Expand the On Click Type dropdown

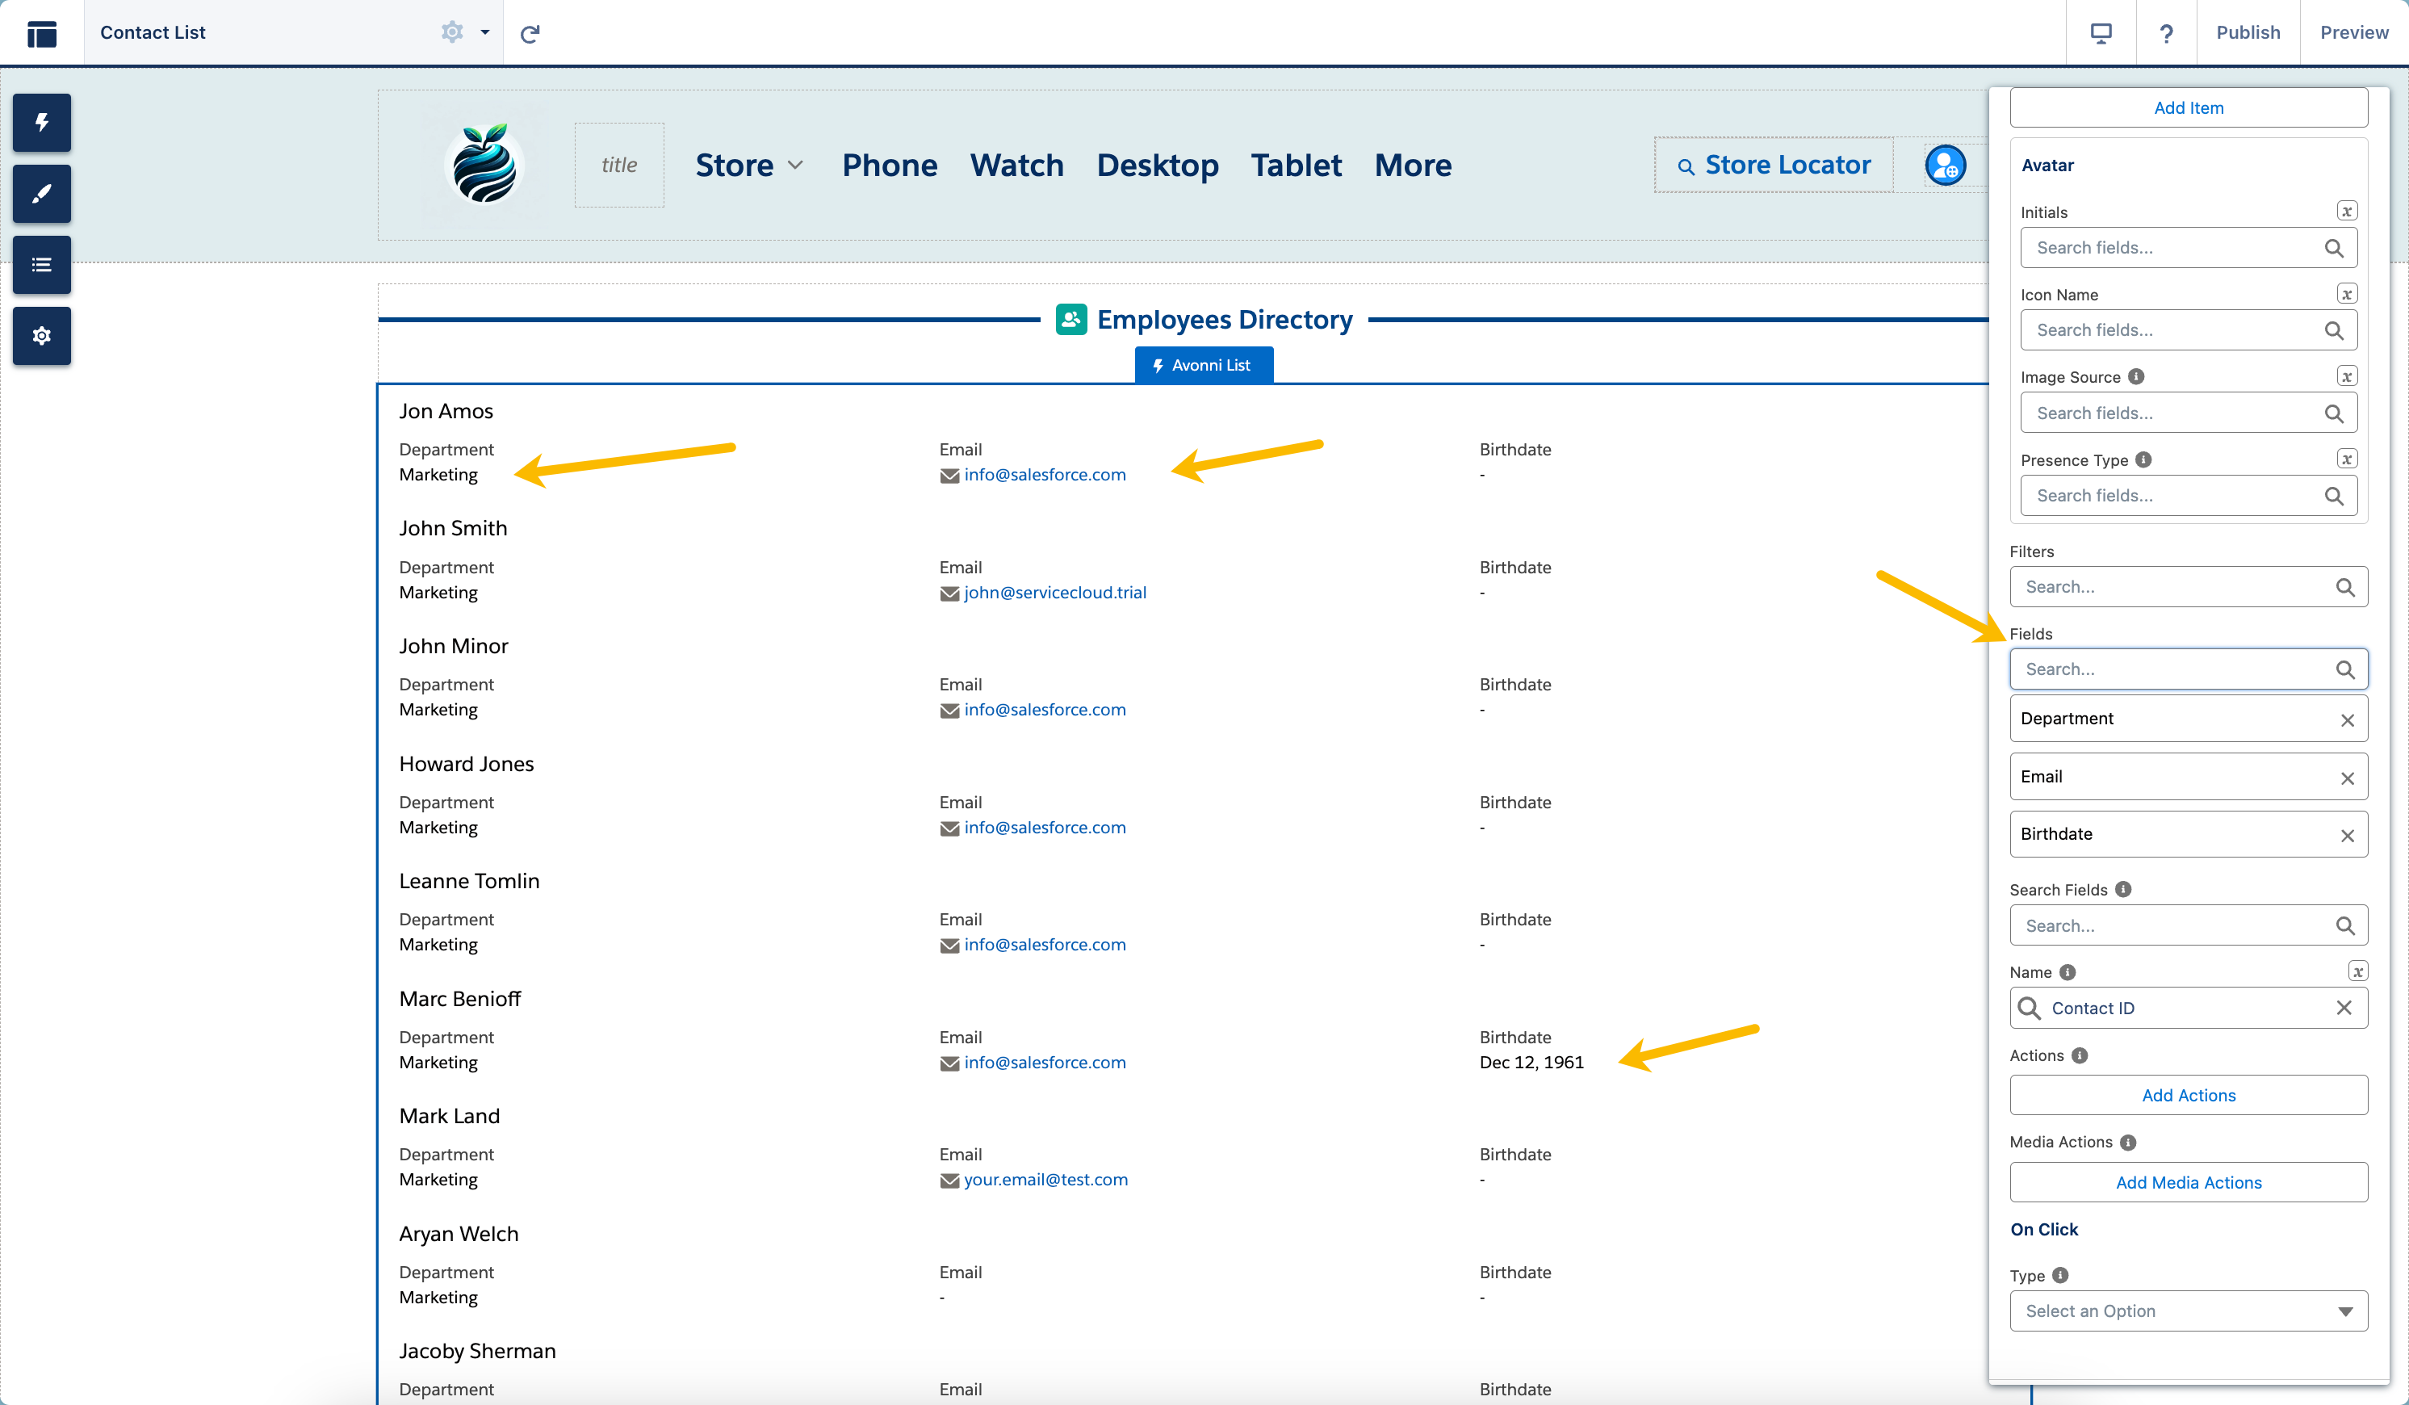[x=2188, y=1311]
